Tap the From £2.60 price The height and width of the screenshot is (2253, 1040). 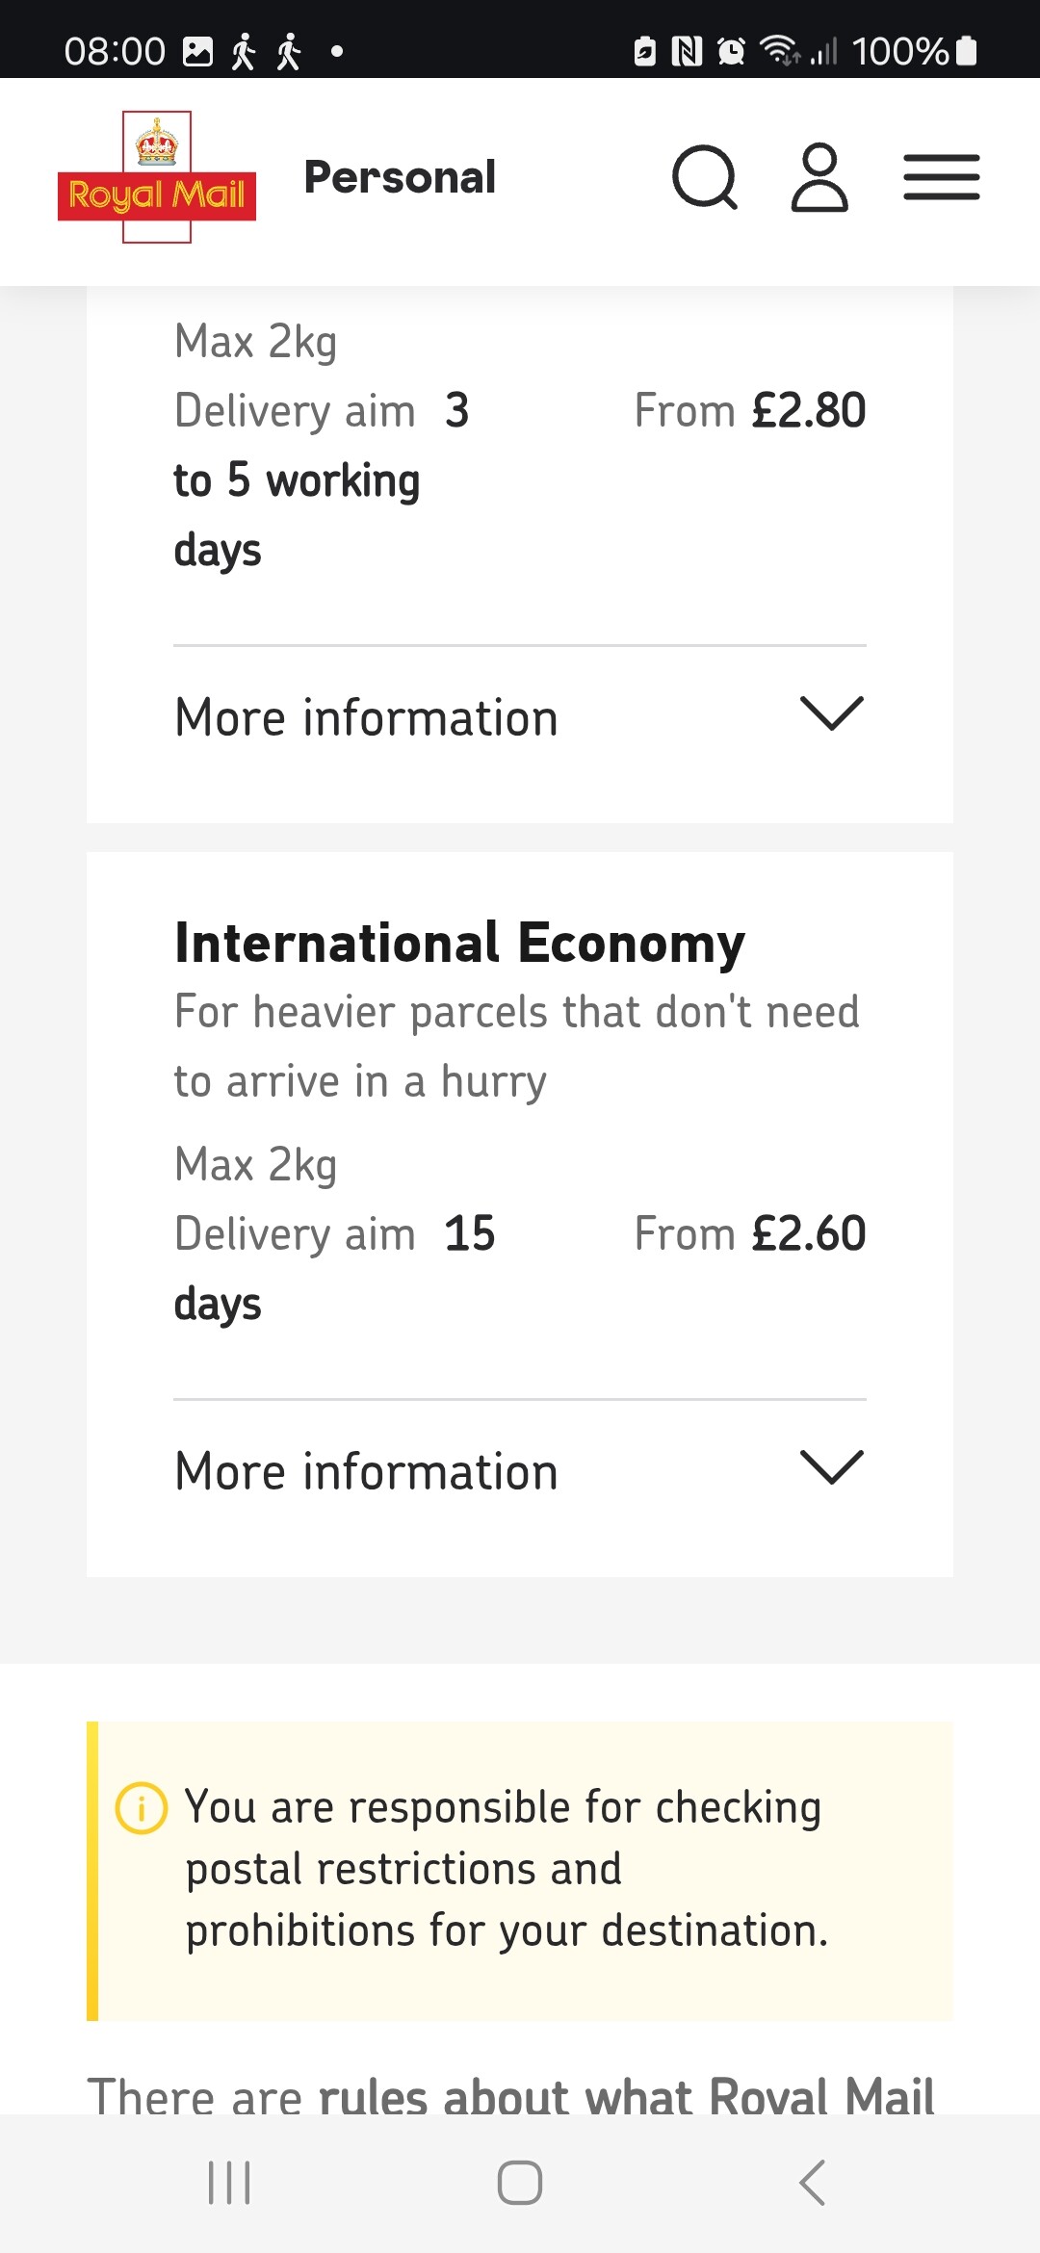pyautogui.click(x=750, y=1234)
